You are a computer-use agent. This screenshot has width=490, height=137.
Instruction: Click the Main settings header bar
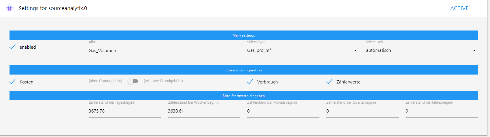[243, 35]
